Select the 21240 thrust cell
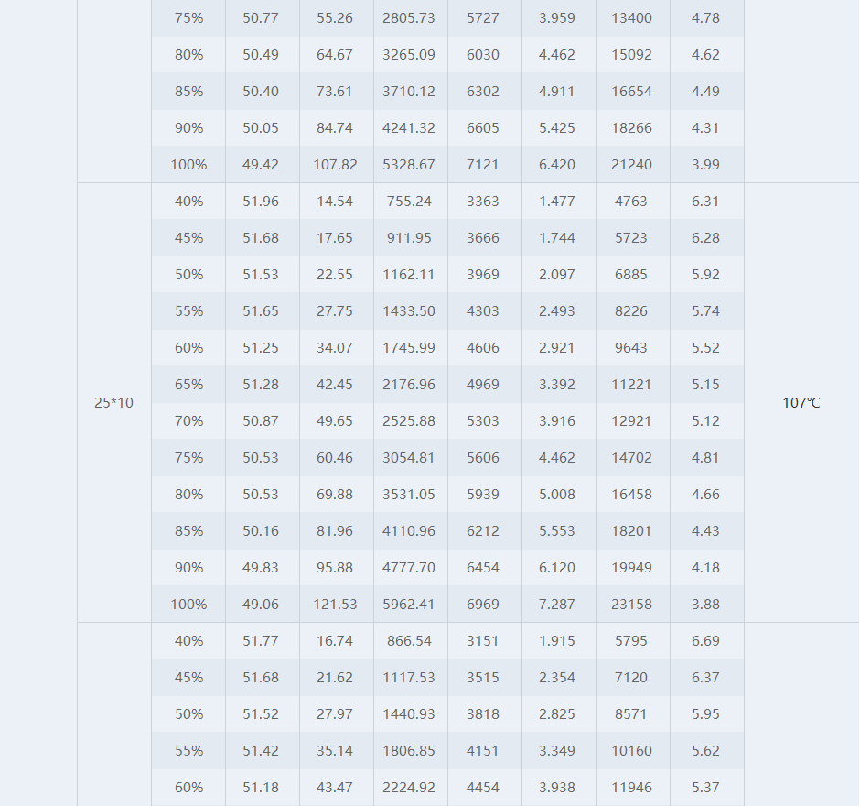This screenshot has height=806, width=860. tap(633, 165)
